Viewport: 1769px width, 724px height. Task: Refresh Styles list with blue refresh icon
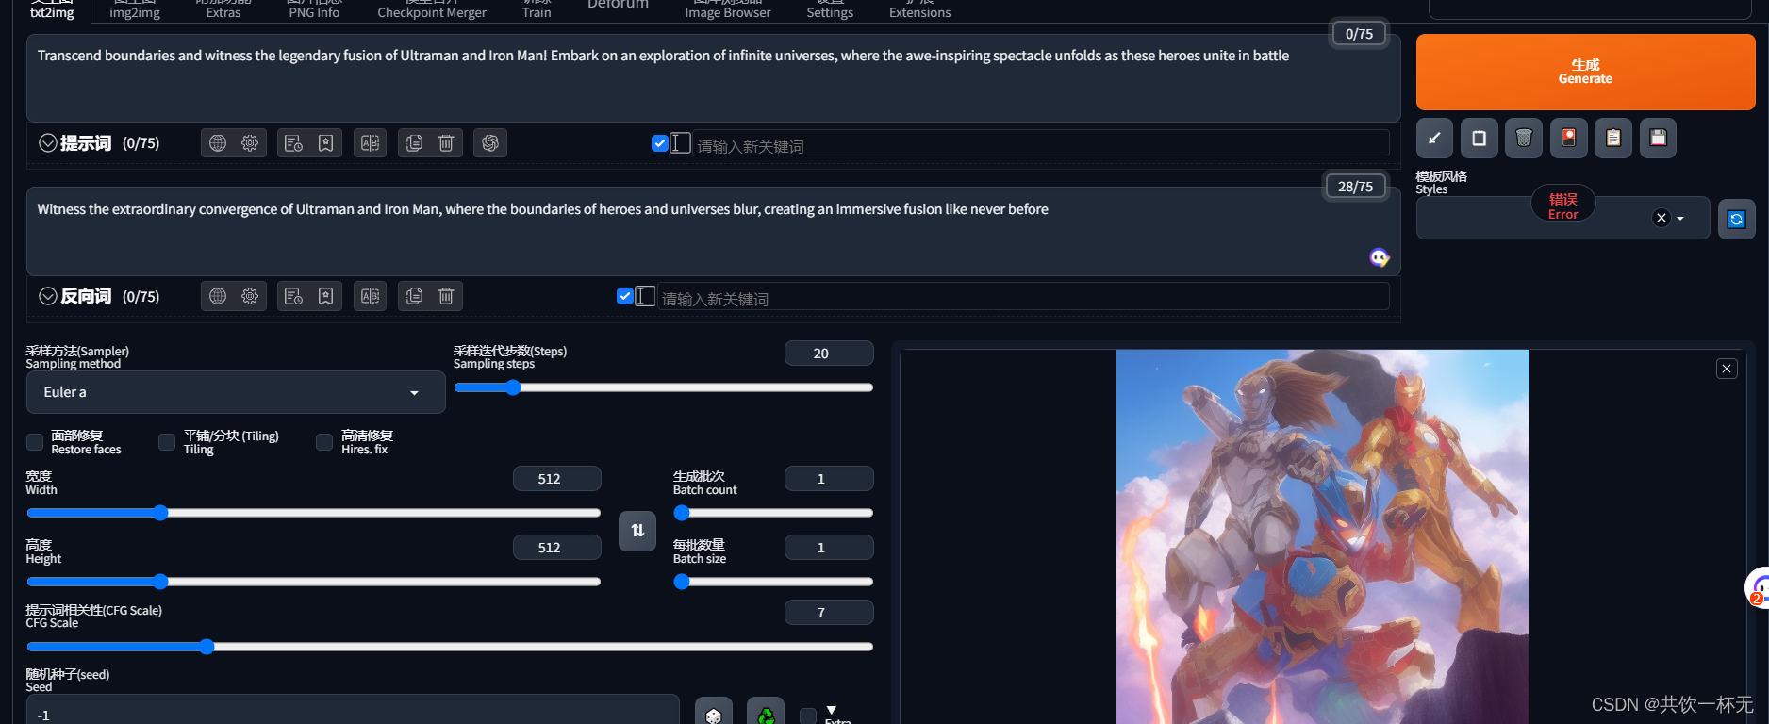(1737, 219)
